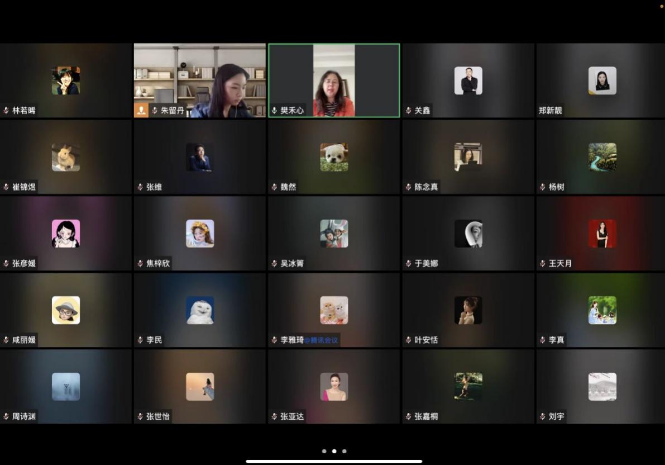Click the muted mic icon beside 李真
665x465 pixels.
(542, 340)
